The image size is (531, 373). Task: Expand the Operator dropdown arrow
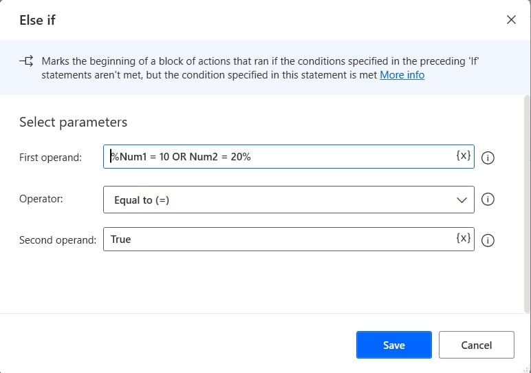click(462, 200)
